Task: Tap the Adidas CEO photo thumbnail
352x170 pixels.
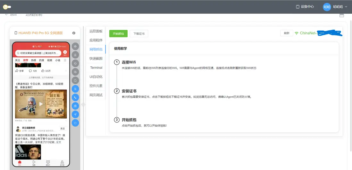Action: 28,152
